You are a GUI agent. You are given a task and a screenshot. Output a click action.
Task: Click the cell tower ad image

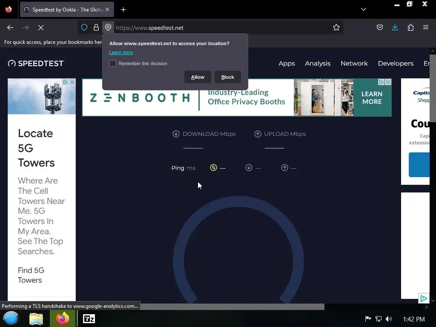[x=42, y=96]
